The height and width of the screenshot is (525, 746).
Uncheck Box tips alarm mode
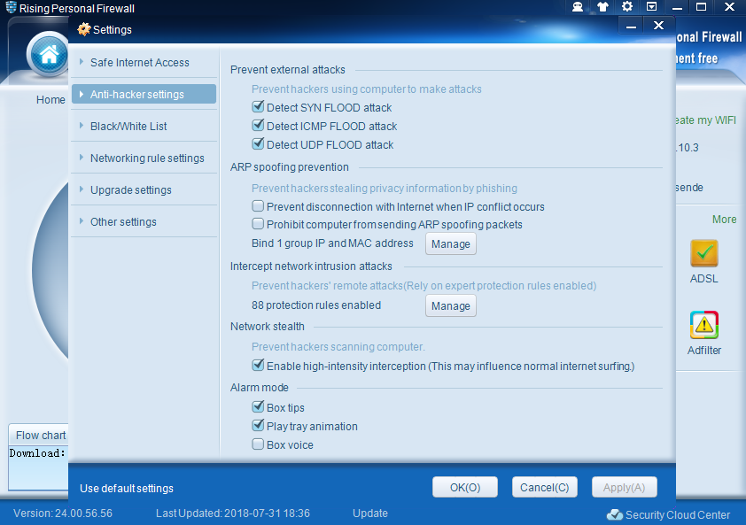click(258, 406)
